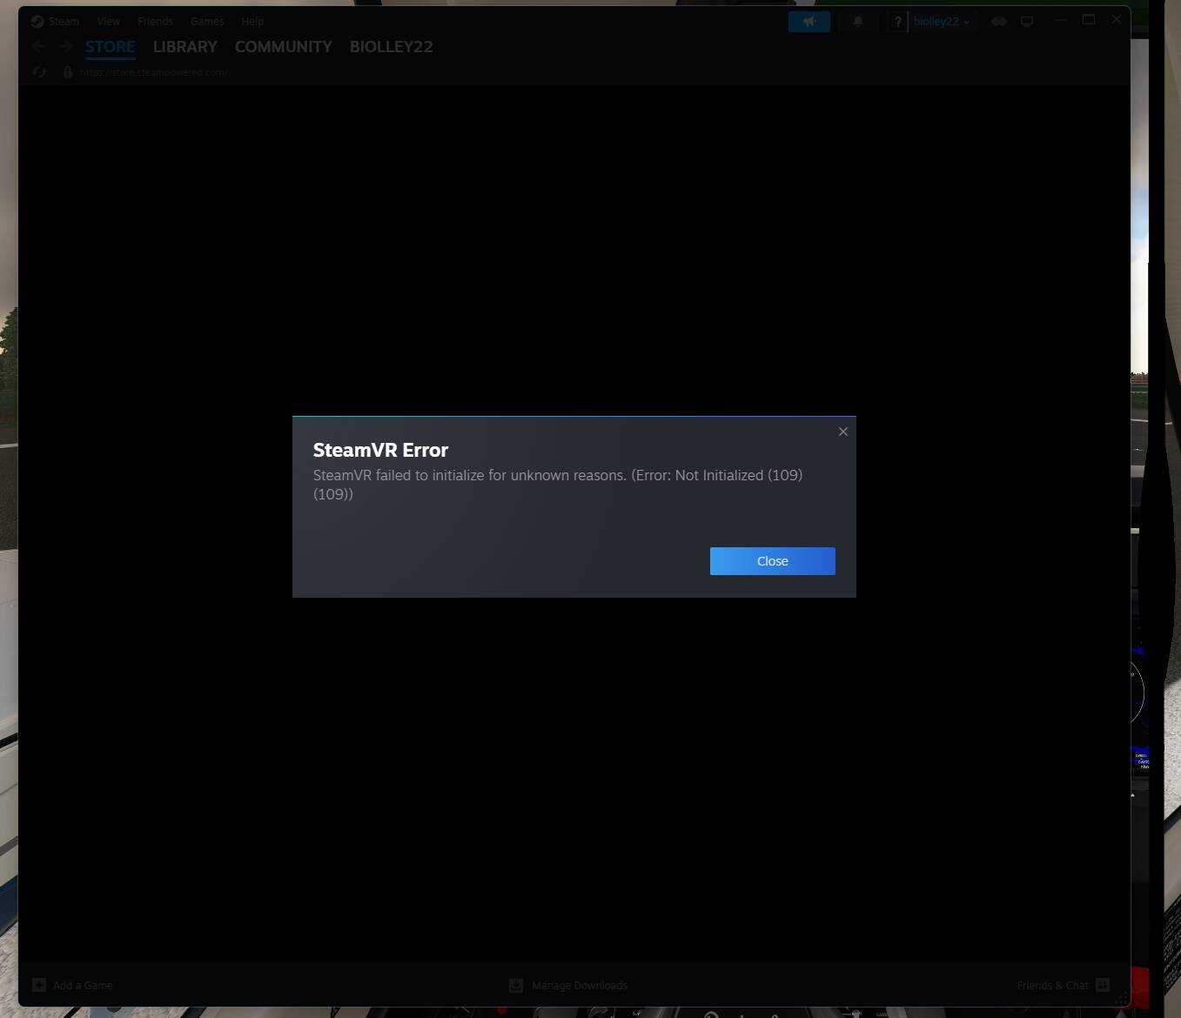Click the store.steampowered.com URL text
Viewport: 1181px width, 1018px height.
click(153, 72)
